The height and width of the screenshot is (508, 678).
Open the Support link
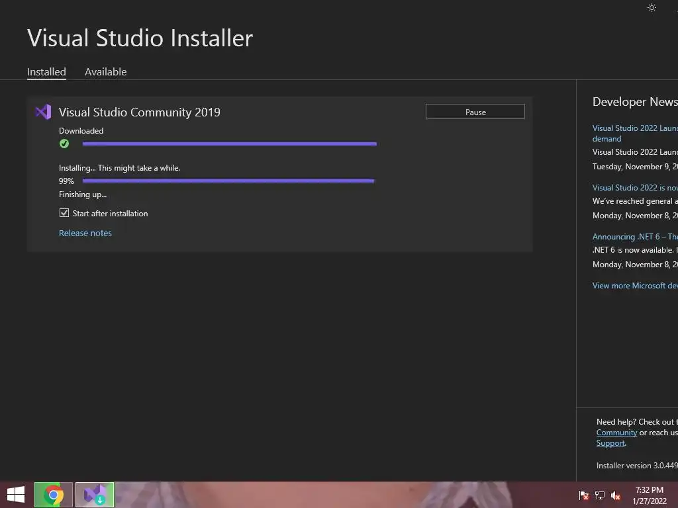point(610,443)
